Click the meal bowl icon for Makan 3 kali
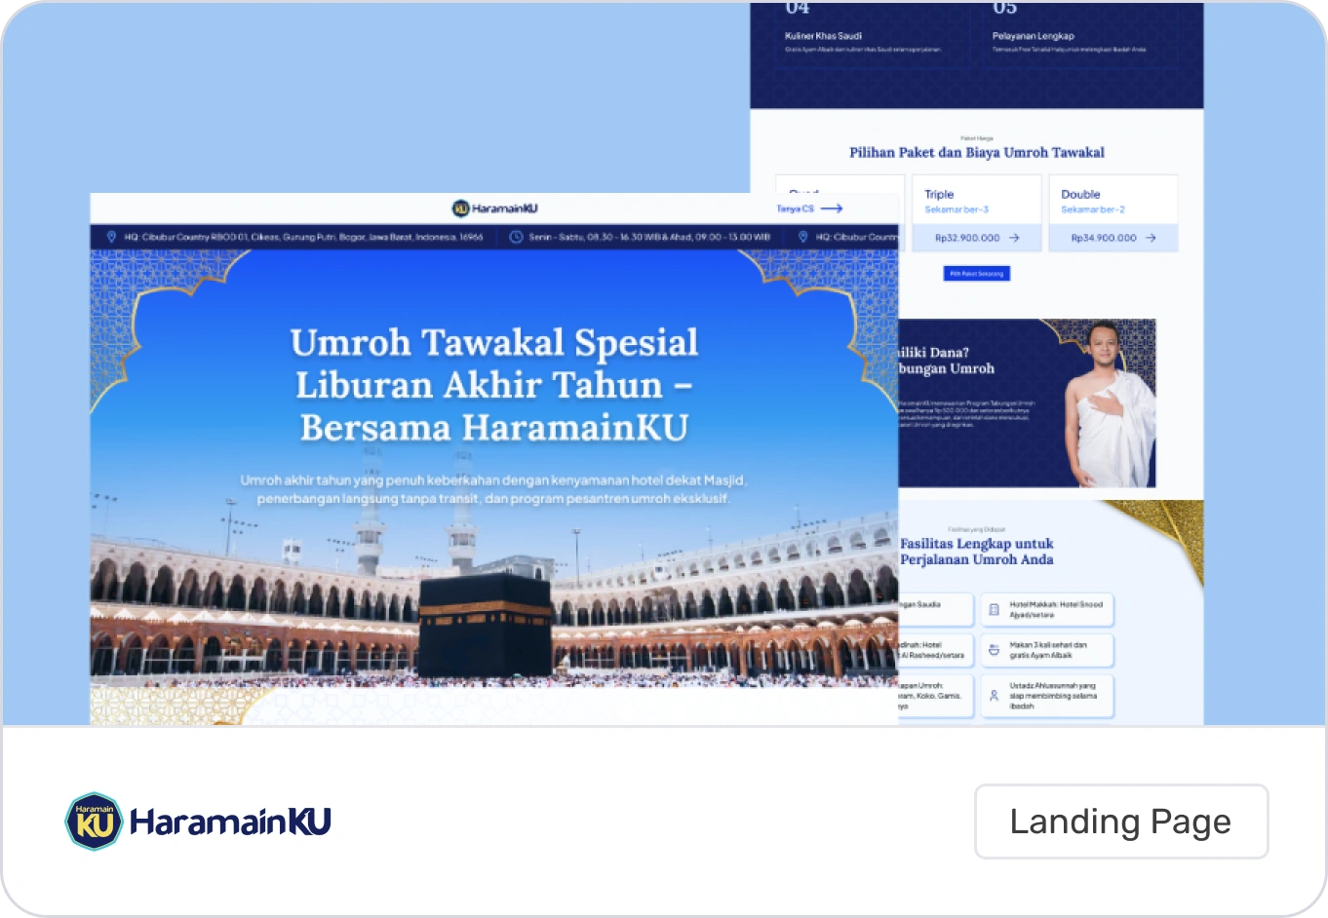Image resolution: width=1328 pixels, height=918 pixels. [x=994, y=650]
